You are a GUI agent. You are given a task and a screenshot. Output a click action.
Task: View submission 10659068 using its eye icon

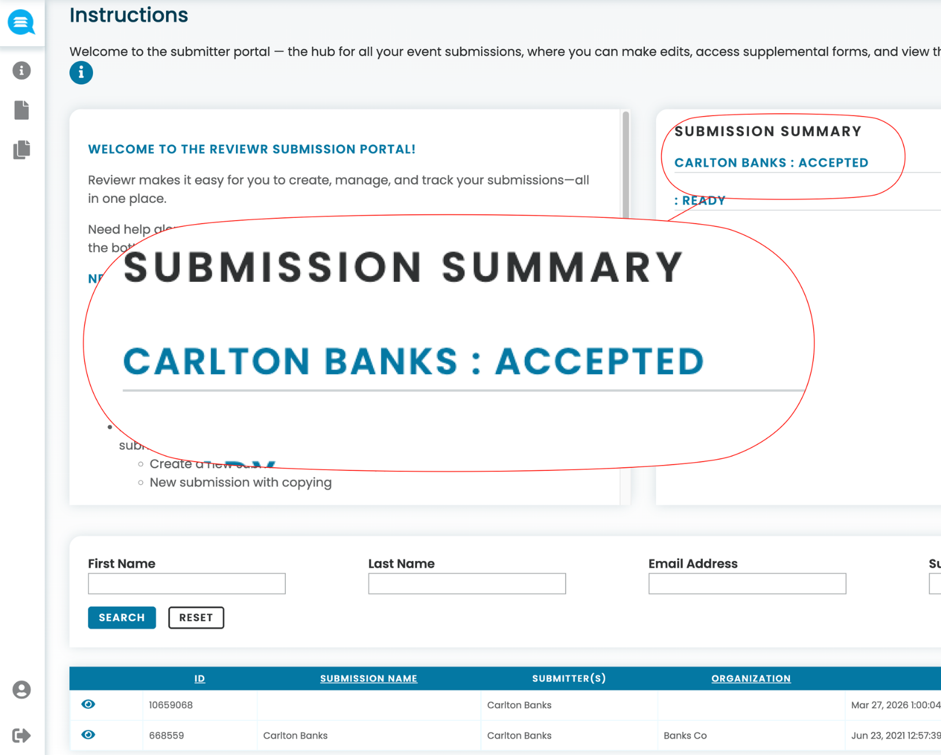click(88, 704)
